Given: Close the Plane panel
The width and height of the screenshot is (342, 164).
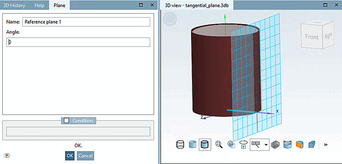Looking at the screenshot, I should point(152,5).
